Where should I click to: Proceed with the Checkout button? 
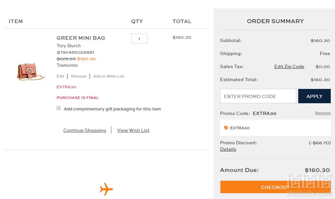click(x=275, y=187)
